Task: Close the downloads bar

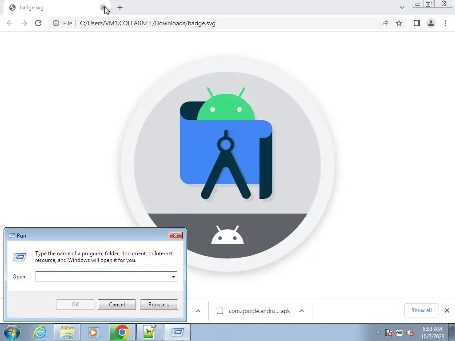Action: pyautogui.click(x=447, y=310)
